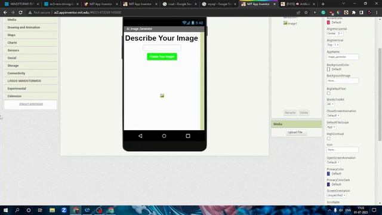This screenshot has width=382, height=215.
Task: Open the ScreenOrientation Unspecified dropdown
Action: coord(336,195)
